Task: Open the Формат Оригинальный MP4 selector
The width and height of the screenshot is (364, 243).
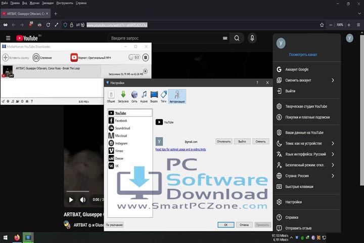Action: [91, 58]
